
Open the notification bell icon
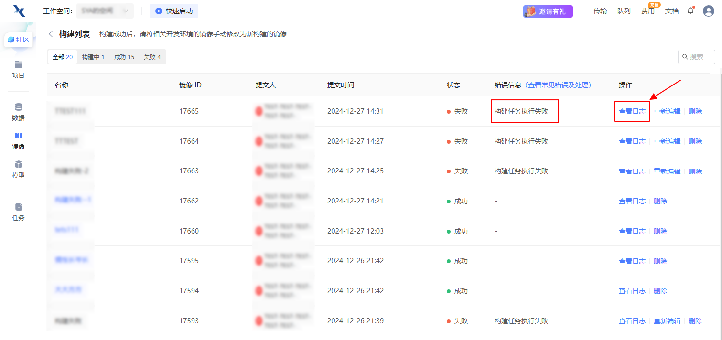[690, 11]
